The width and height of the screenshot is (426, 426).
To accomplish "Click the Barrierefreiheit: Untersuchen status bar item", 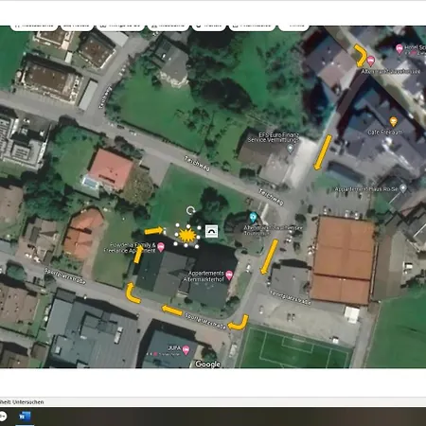I will [22, 402].
